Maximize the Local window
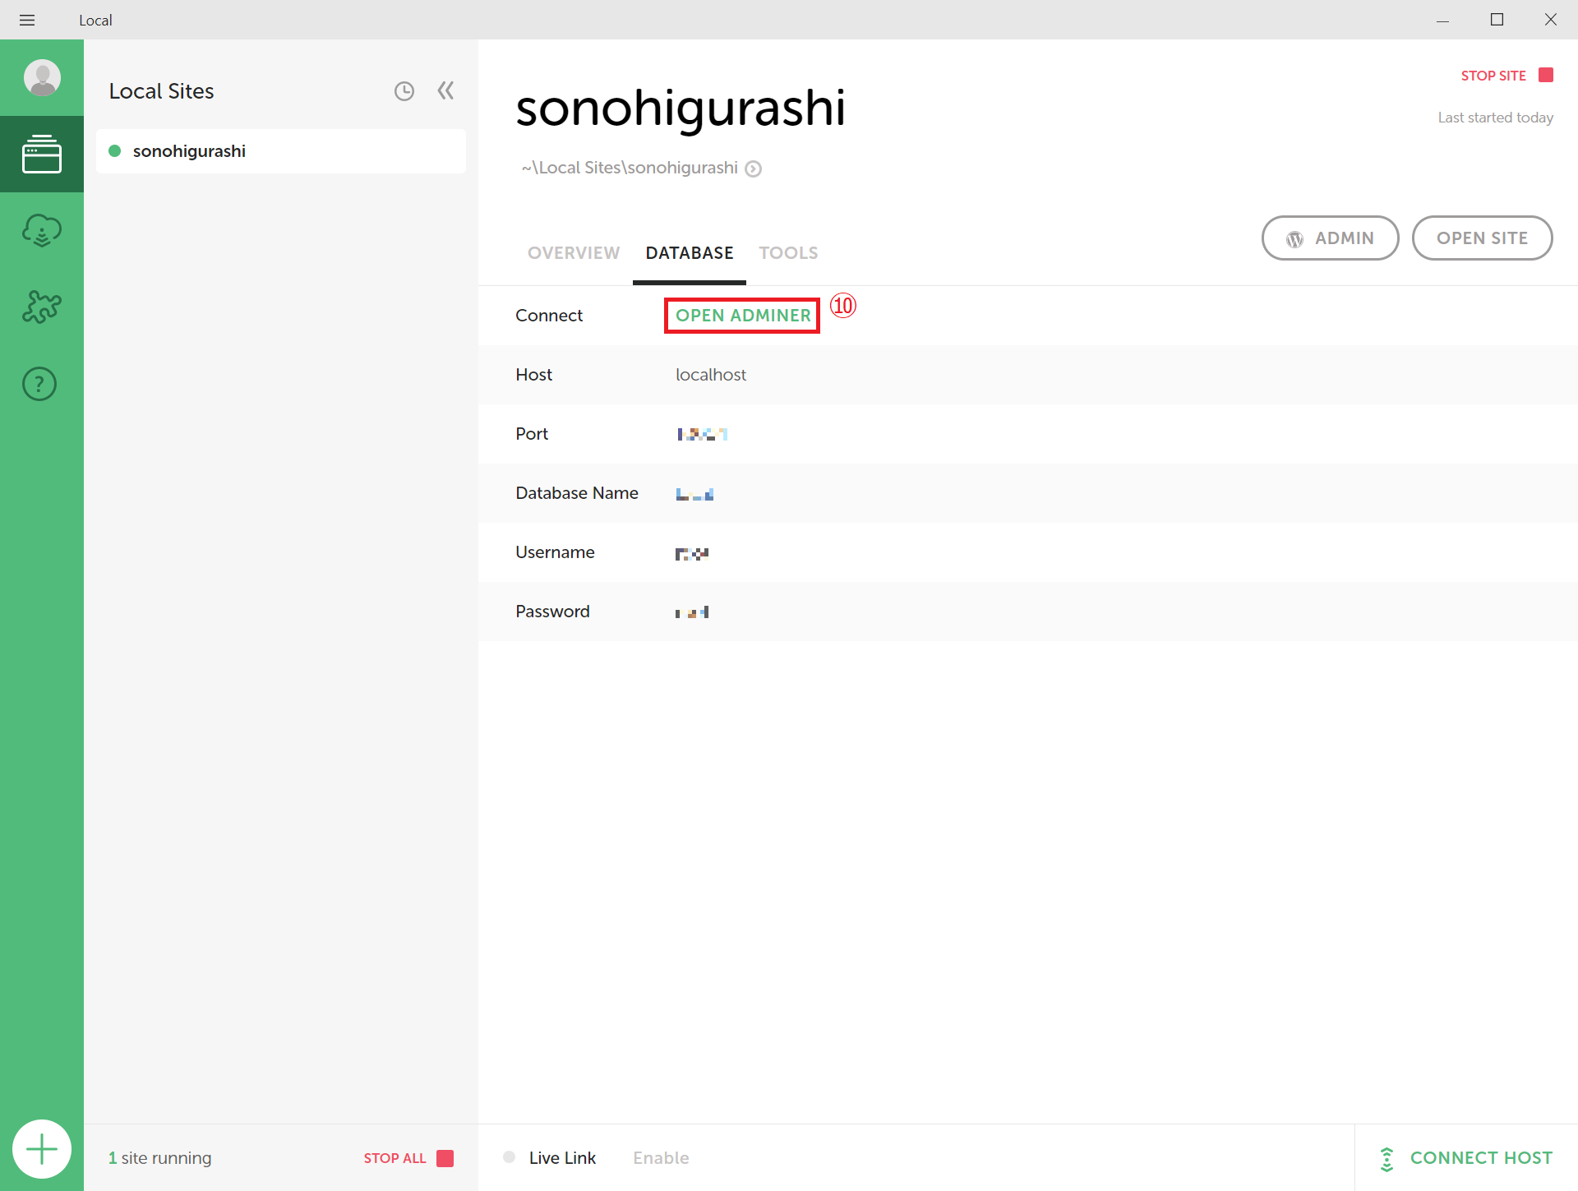The height and width of the screenshot is (1191, 1578). (x=1497, y=20)
